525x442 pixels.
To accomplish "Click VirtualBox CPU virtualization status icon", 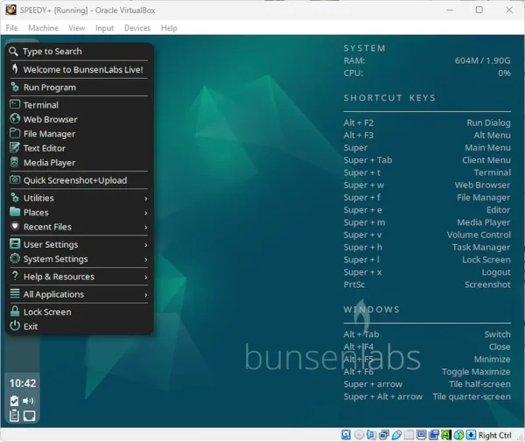I will click(x=446, y=435).
